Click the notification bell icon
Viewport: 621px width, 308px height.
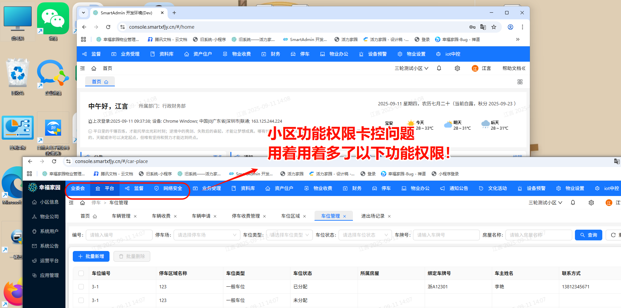[573, 202]
